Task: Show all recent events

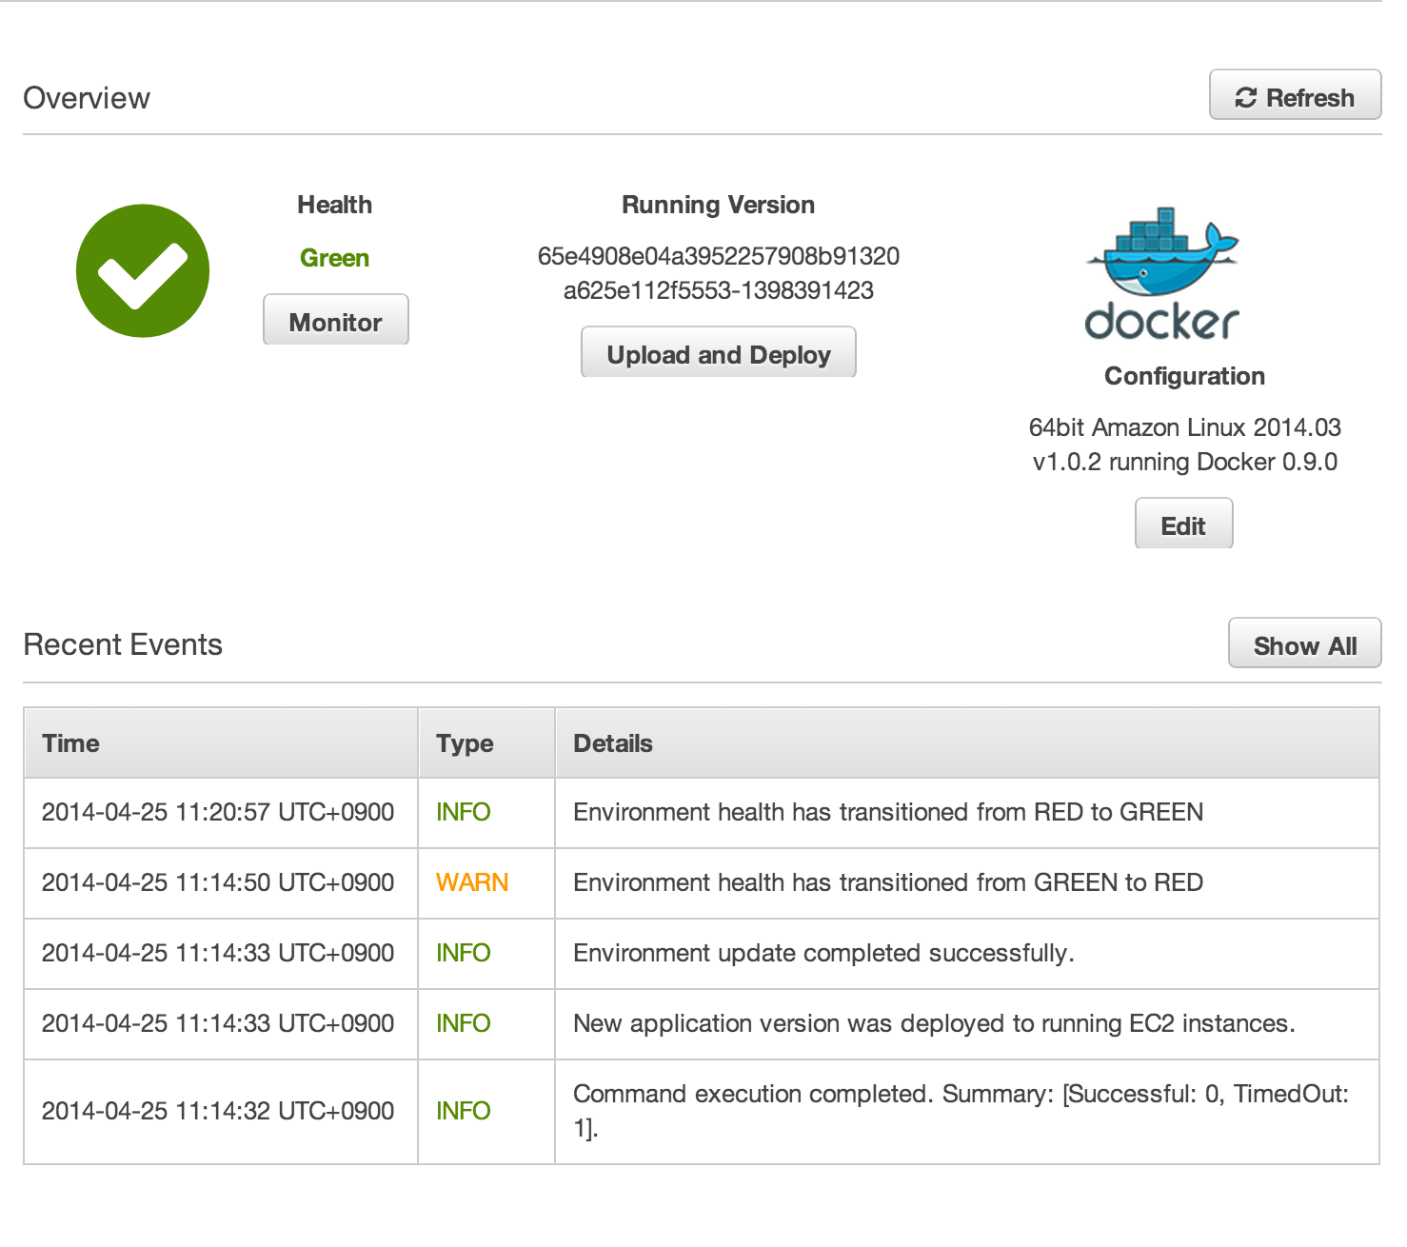Action: pyautogui.click(x=1304, y=644)
